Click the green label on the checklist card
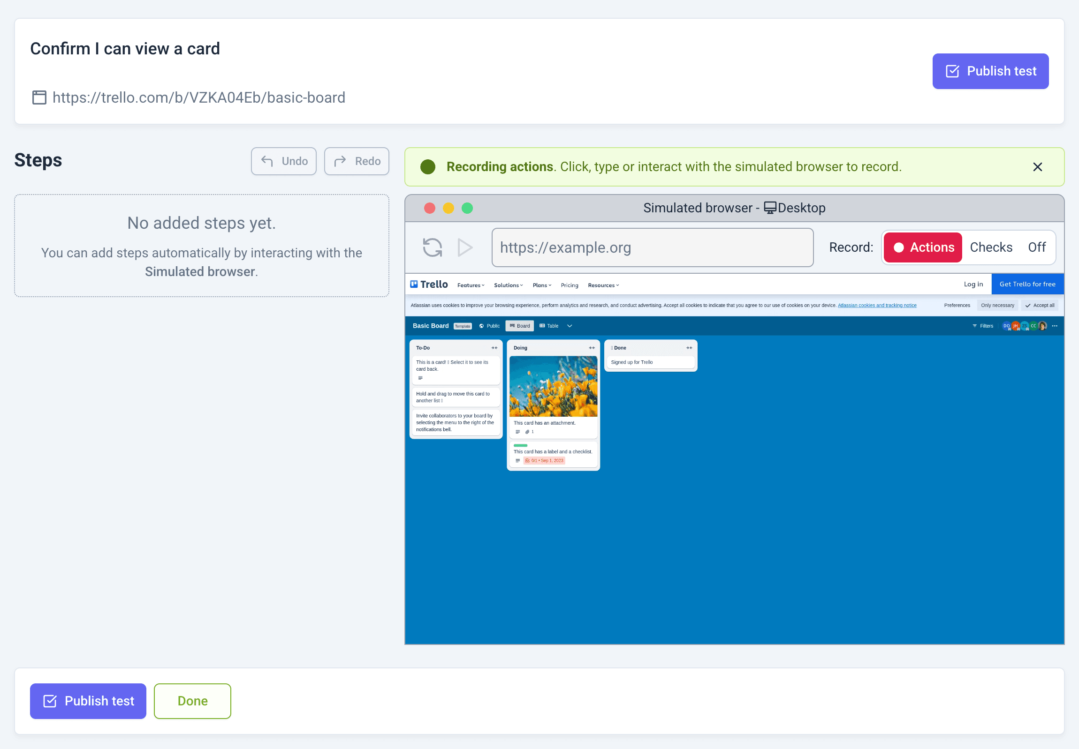 coord(520,445)
